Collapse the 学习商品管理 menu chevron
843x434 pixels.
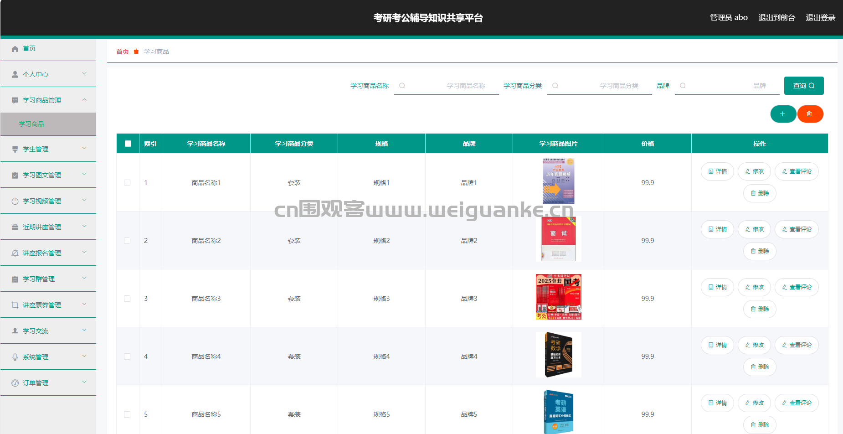84,100
